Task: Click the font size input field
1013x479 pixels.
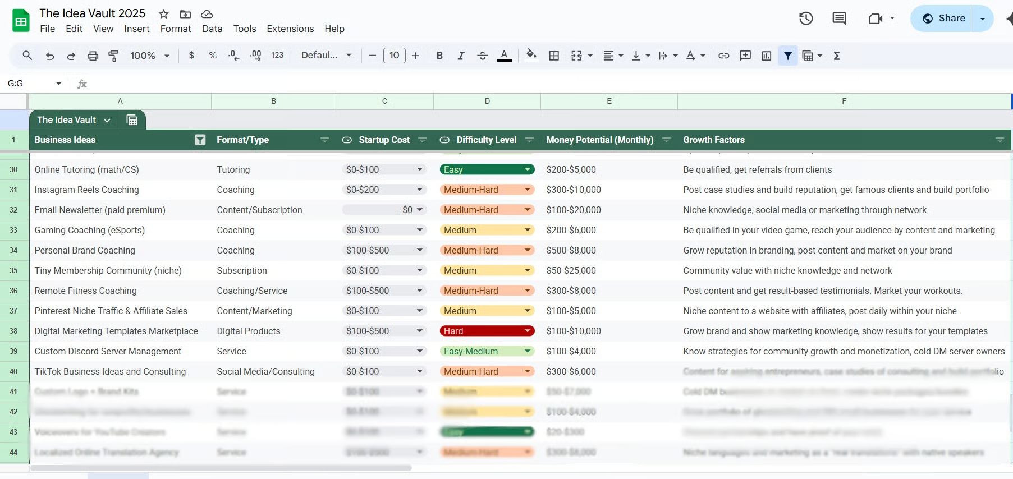Action: [x=394, y=56]
